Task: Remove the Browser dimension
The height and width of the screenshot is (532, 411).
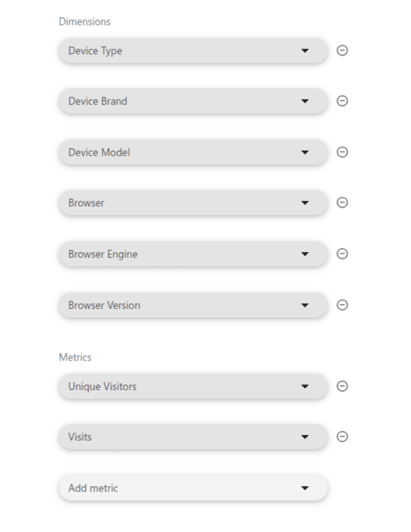Action: tap(342, 203)
